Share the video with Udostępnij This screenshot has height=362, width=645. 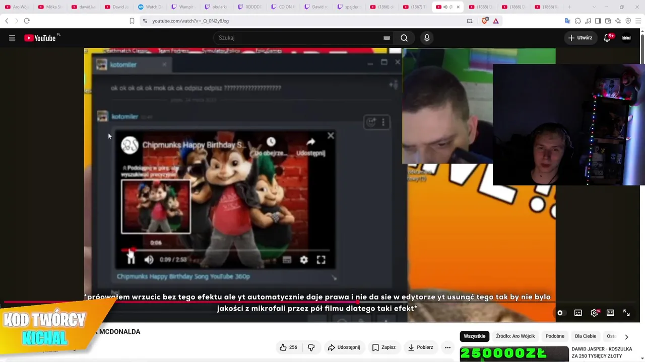pyautogui.click(x=344, y=347)
